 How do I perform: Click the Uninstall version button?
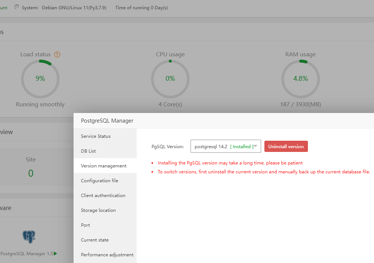[x=286, y=146]
